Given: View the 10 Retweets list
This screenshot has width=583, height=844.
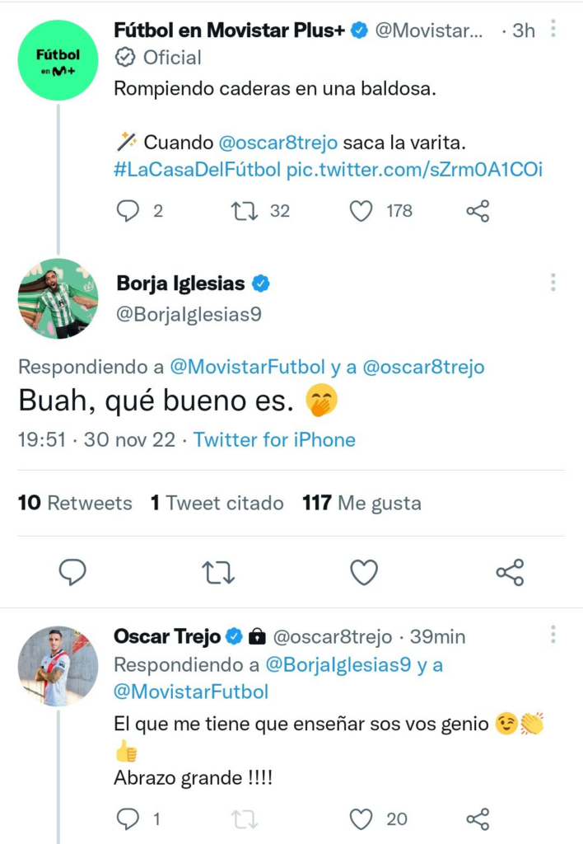Looking at the screenshot, I should click(x=75, y=503).
